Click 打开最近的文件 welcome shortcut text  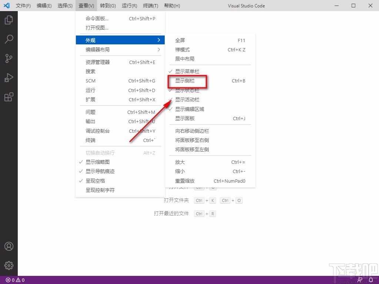pyautogui.click(x=171, y=213)
